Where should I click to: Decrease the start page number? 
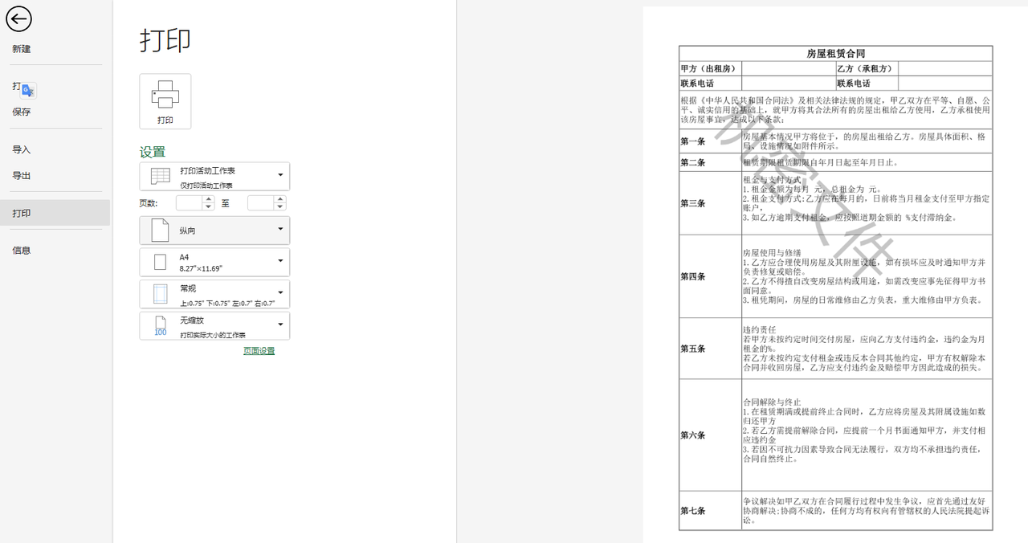pyautogui.click(x=209, y=207)
